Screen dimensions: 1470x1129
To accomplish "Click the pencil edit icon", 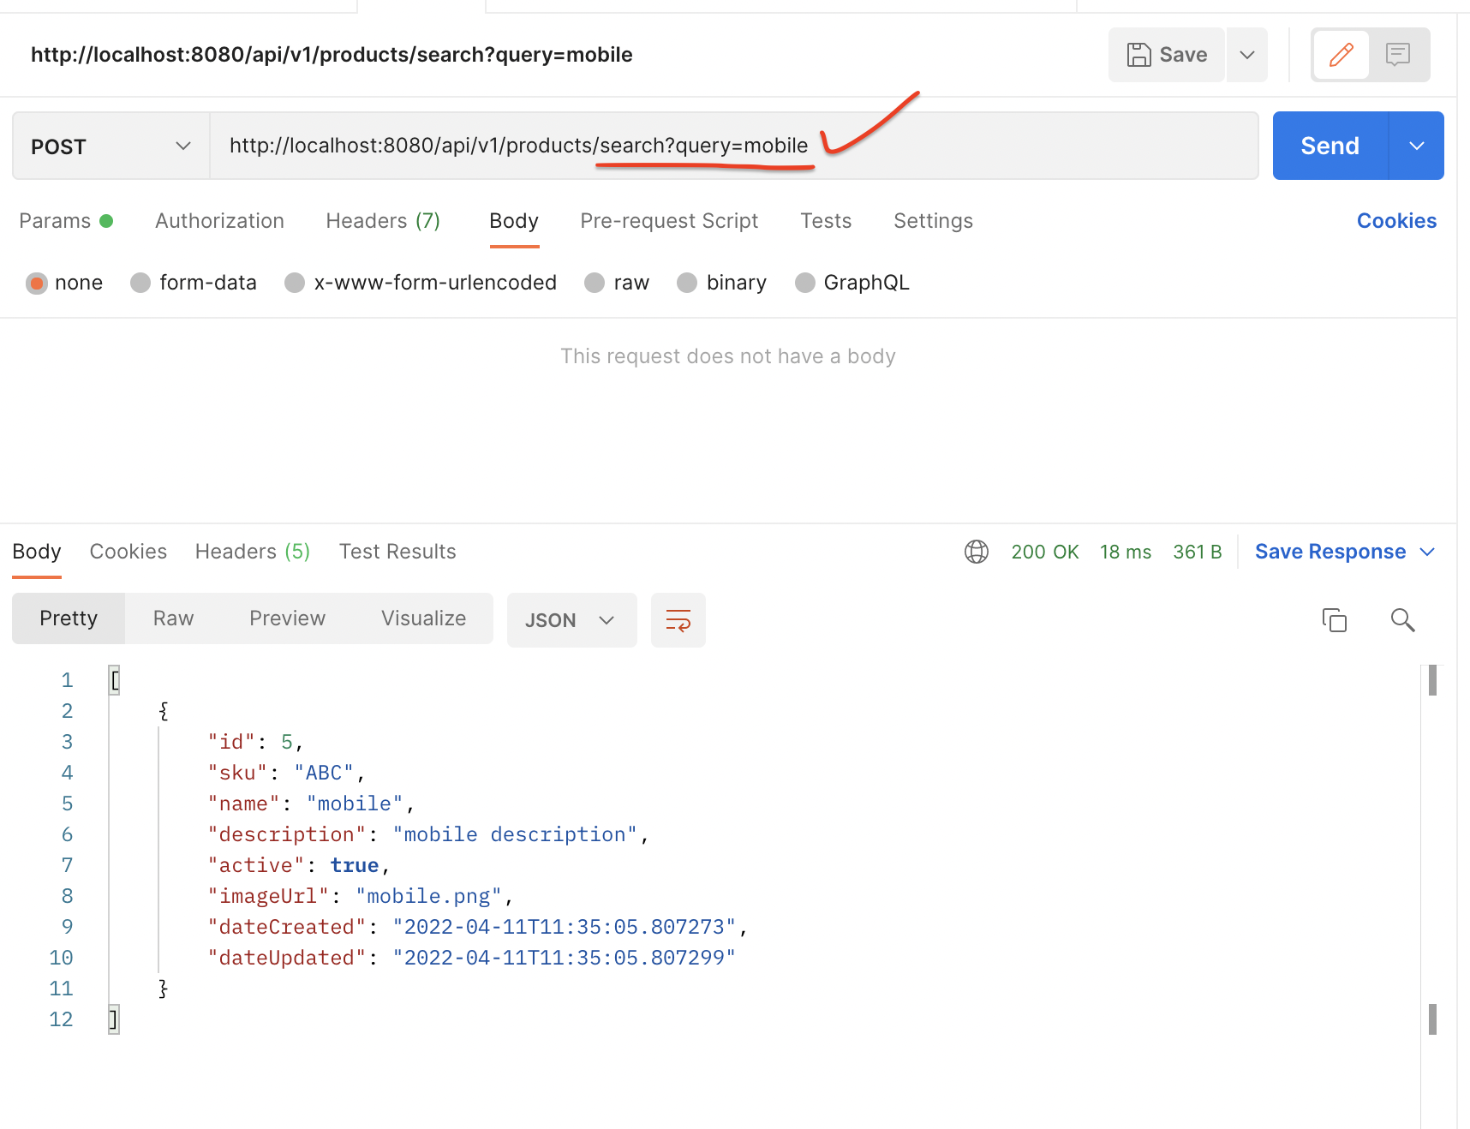I will (x=1341, y=55).
